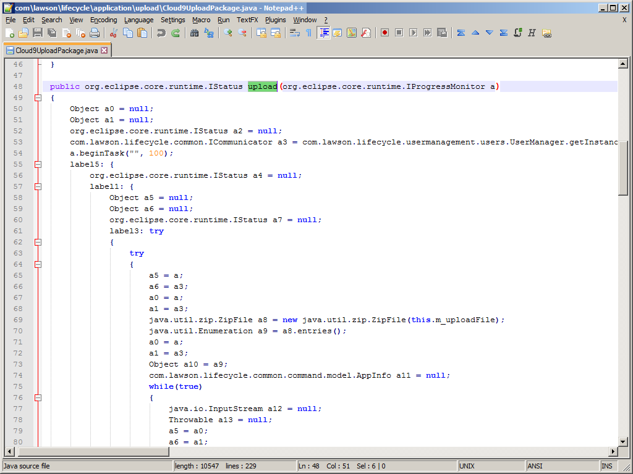Click the Cut scissors icon
This screenshot has width=633, height=474.
[114, 33]
